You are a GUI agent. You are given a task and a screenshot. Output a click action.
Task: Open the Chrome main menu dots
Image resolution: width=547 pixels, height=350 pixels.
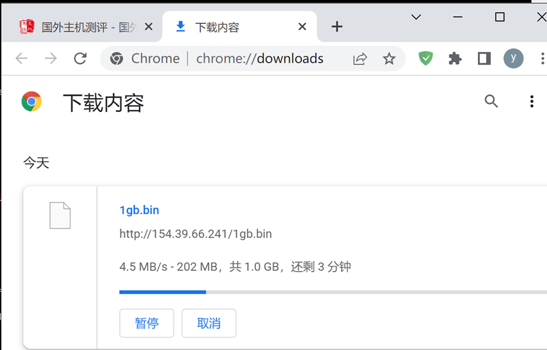tap(543, 58)
